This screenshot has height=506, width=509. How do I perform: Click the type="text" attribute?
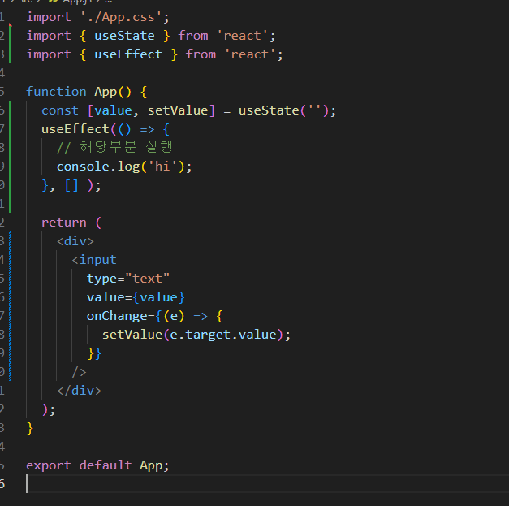point(128,279)
